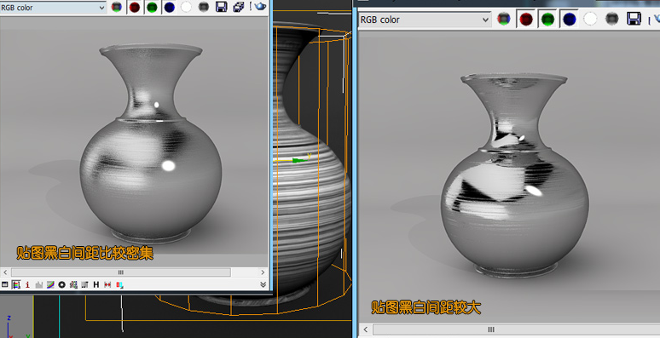Click left arrow of right window horizontal scrollbar
The width and height of the screenshot is (660, 338).
click(x=365, y=329)
